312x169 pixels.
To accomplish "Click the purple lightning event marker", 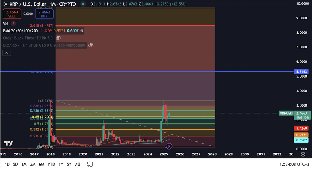I will coord(169,147).
